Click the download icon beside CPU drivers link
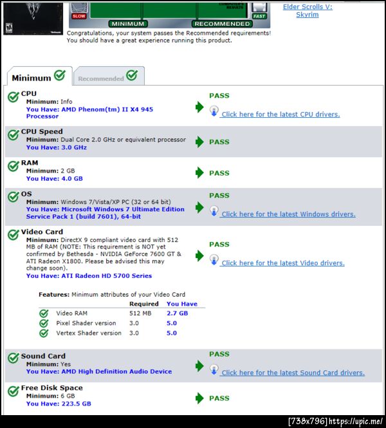This screenshot has width=386, height=428. [x=214, y=111]
